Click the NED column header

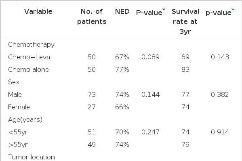[x=122, y=12]
